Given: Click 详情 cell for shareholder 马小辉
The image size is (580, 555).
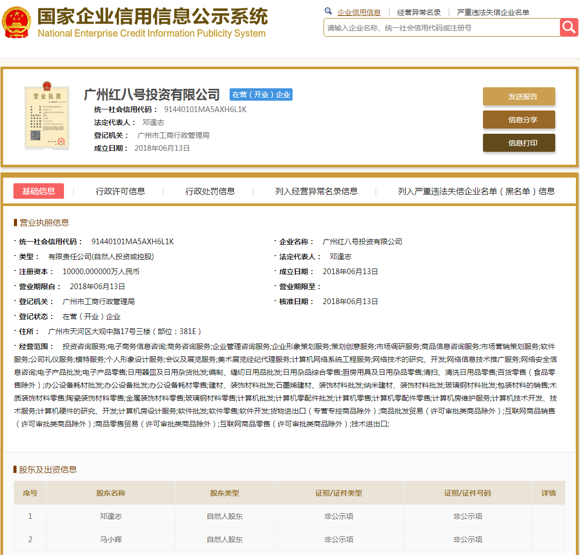Looking at the screenshot, I should click(x=549, y=539).
